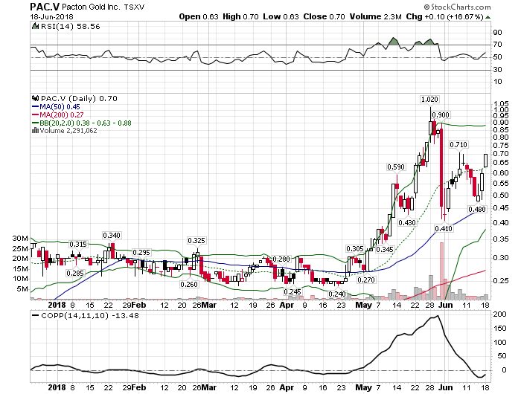521x394 pixels.
Task: Click the 70 level on RSI axis
Action: coord(497,45)
